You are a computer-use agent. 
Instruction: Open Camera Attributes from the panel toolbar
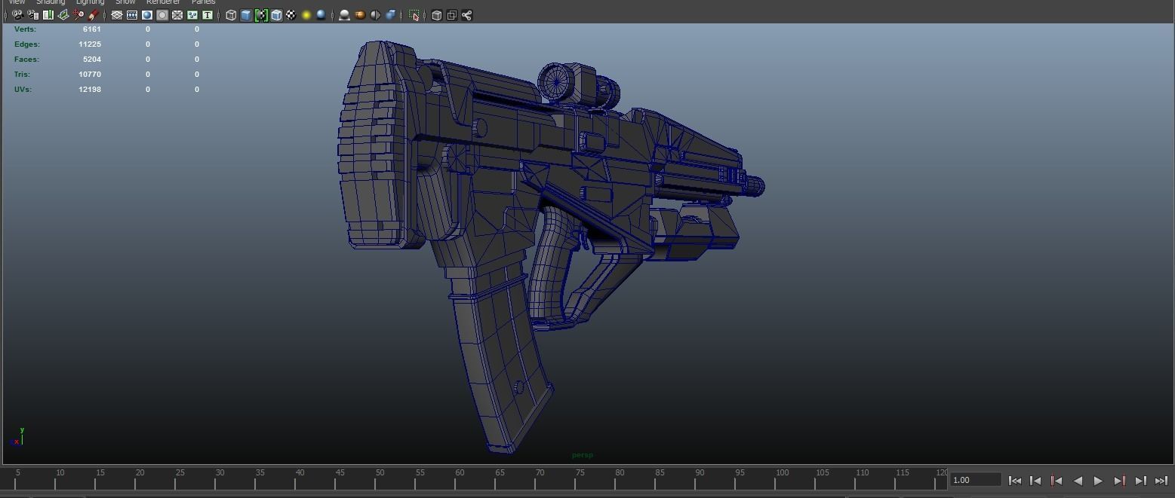(x=33, y=15)
